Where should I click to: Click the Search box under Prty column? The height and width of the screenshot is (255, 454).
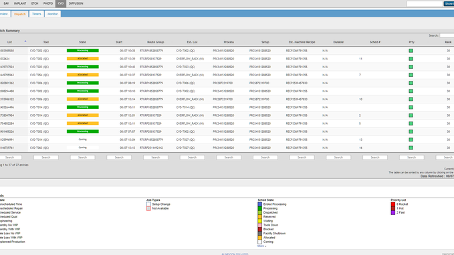(x=411, y=158)
